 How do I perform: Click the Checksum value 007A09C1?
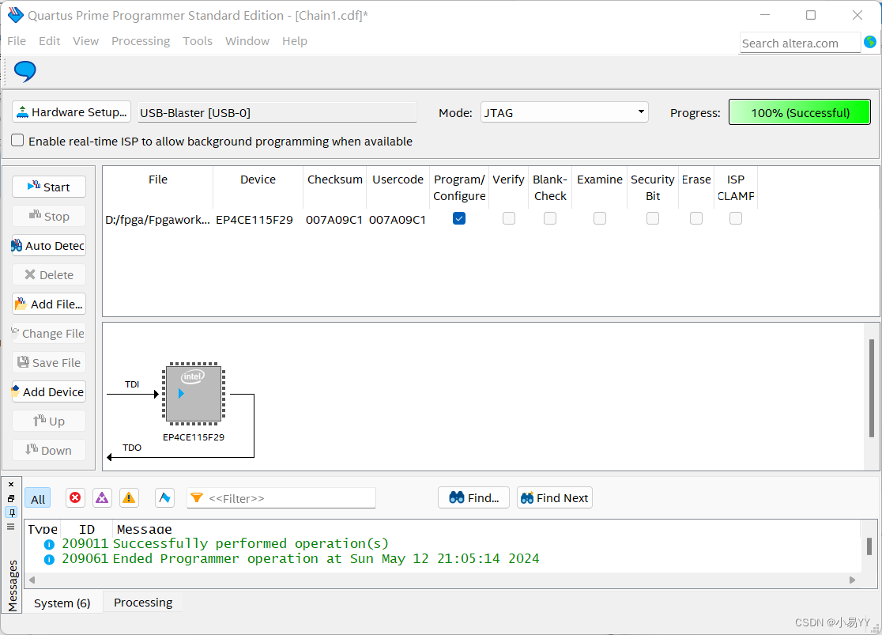(334, 220)
